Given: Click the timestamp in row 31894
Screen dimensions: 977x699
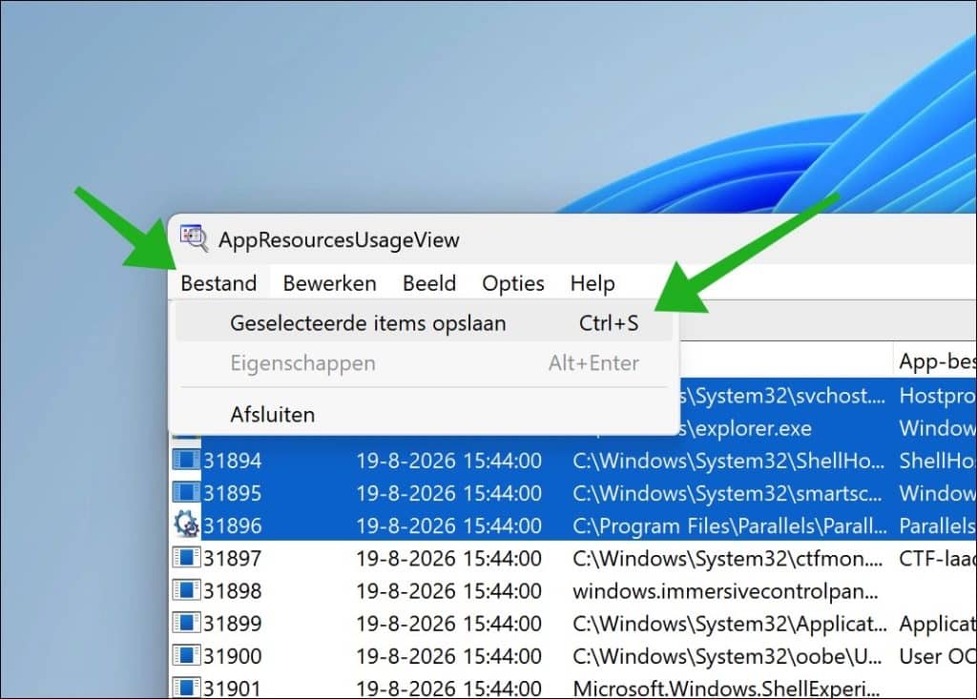Looking at the screenshot, I should click(448, 461).
